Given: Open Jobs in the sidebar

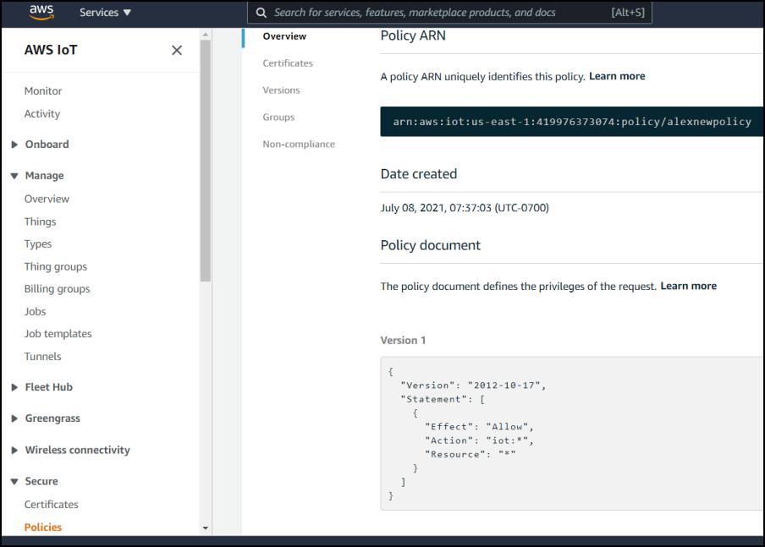Looking at the screenshot, I should tap(36, 311).
